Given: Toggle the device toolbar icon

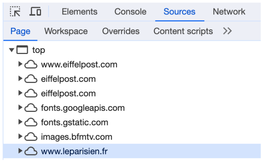Looking at the screenshot, I should (35, 12).
